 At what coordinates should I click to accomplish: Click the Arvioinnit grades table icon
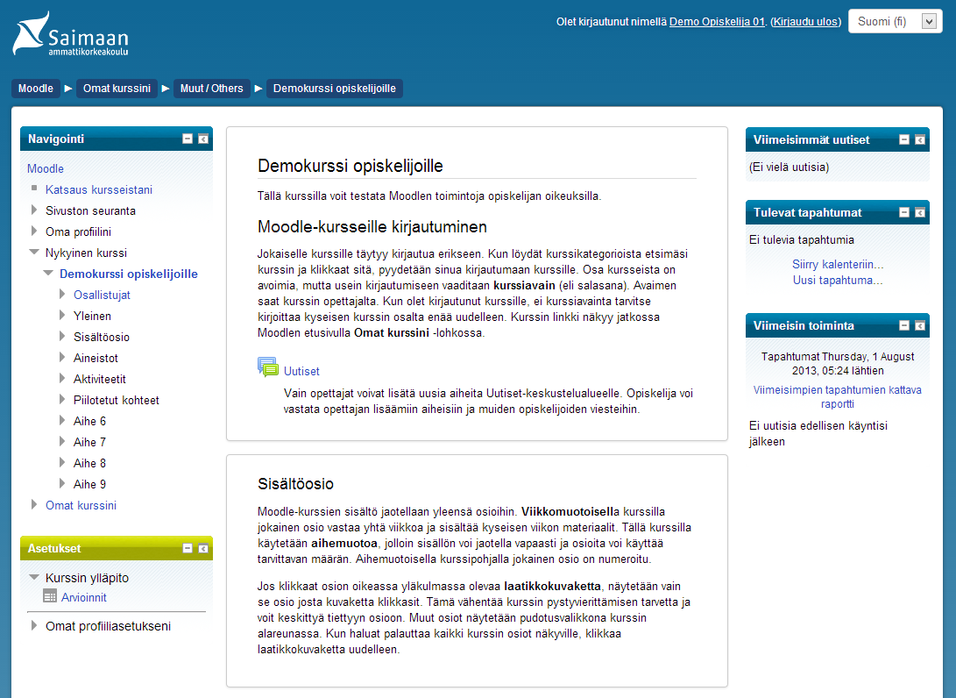pyautogui.click(x=50, y=596)
